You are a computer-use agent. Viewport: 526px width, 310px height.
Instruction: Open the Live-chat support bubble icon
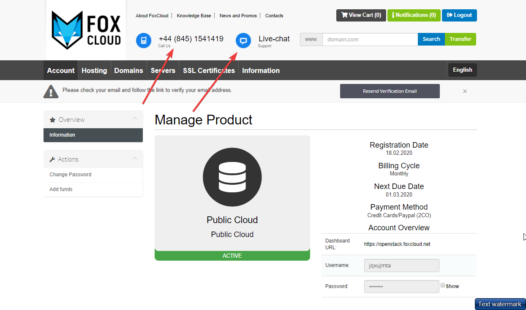pyautogui.click(x=243, y=40)
